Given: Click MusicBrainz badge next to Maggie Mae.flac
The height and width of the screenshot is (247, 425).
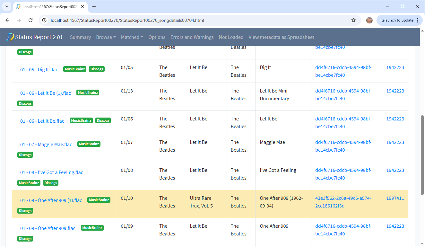Looking at the screenshot, I should (89, 144).
